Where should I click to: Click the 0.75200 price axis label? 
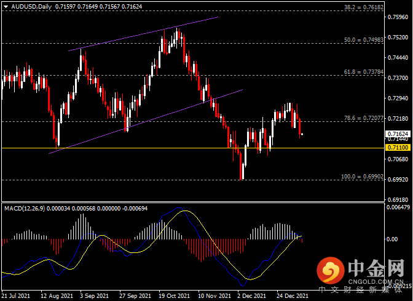(398, 37)
